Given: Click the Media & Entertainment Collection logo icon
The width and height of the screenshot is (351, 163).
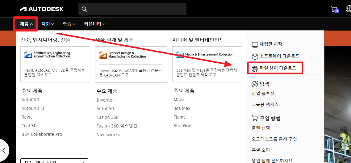Looking at the screenshot, I should tap(180, 55).
